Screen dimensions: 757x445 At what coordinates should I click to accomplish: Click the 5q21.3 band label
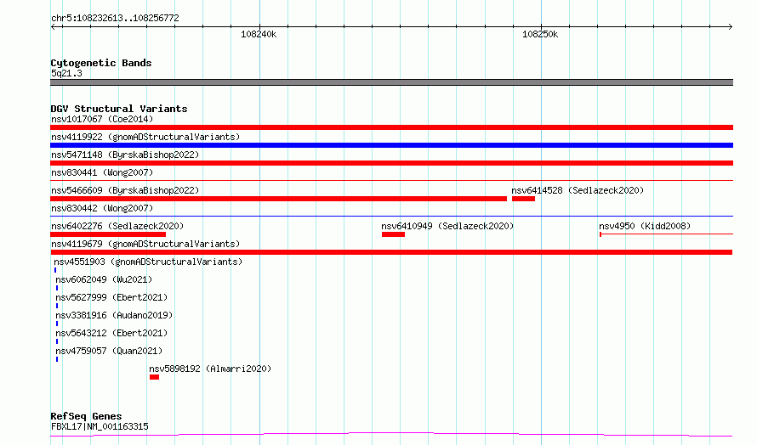pyautogui.click(x=66, y=73)
